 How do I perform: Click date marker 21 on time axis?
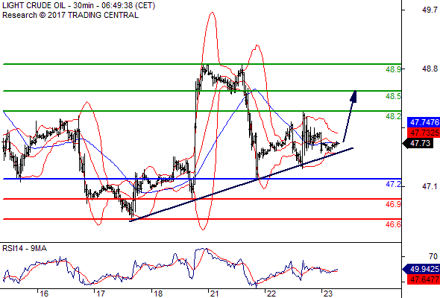click(x=214, y=294)
